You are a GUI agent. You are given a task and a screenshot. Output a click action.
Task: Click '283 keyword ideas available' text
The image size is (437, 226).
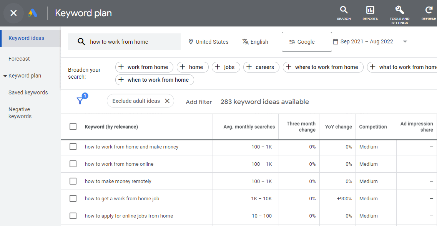point(265,102)
